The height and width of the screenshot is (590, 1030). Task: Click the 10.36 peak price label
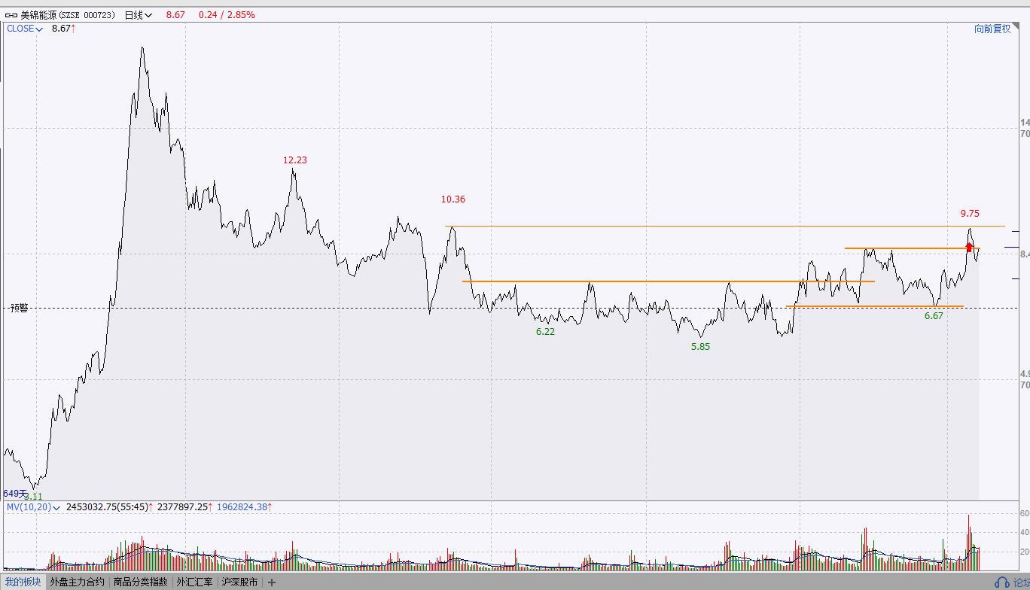point(453,199)
